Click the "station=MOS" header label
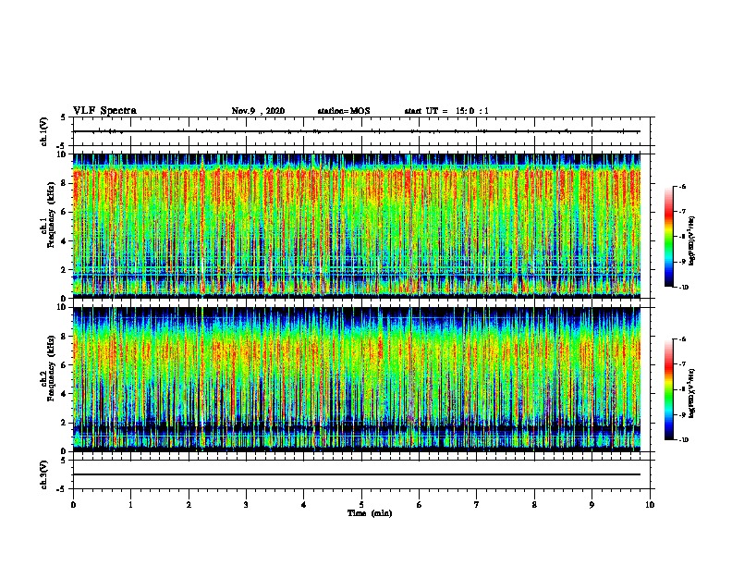This screenshot has width=732, height=566. pos(344,111)
